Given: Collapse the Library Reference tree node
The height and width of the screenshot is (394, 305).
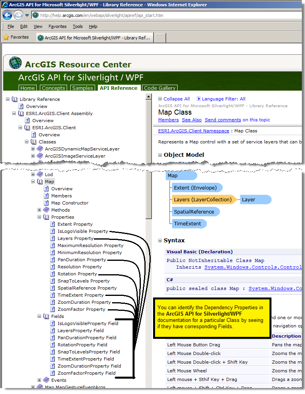Looking at the screenshot, I should point(8,99).
